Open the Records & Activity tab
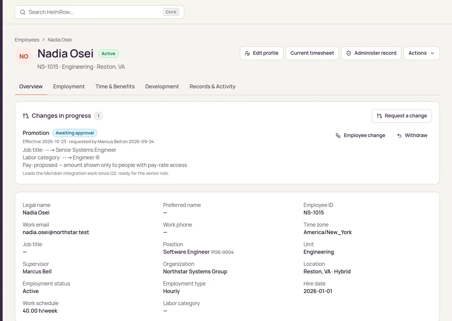 pyautogui.click(x=213, y=86)
